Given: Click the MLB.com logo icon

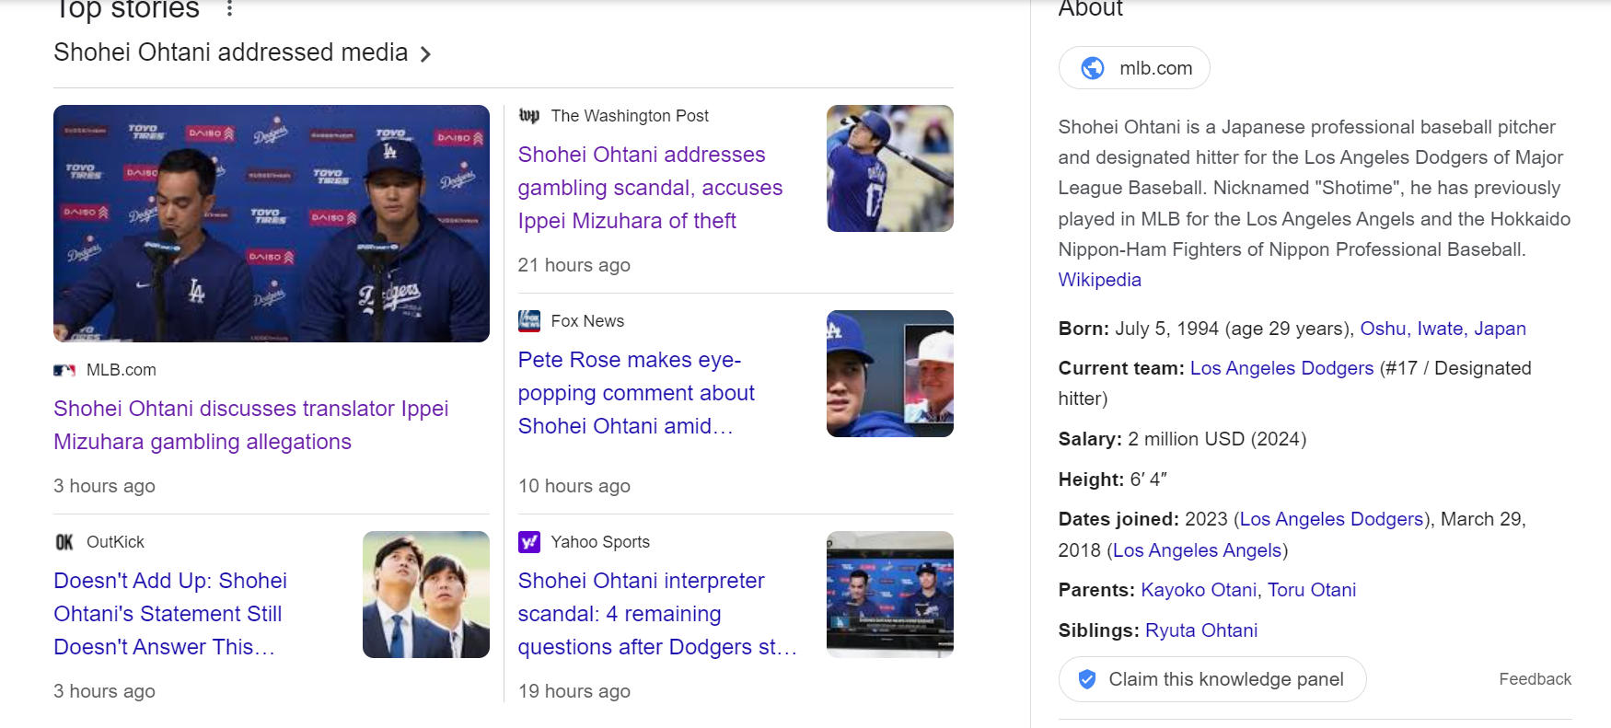Looking at the screenshot, I should point(64,370).
